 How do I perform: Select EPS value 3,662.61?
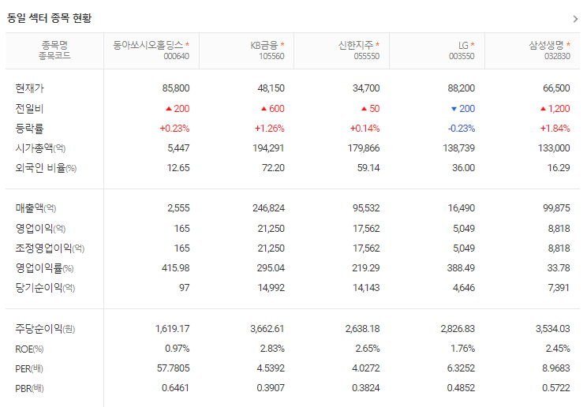pyautogui.click(x=267, y=329)
